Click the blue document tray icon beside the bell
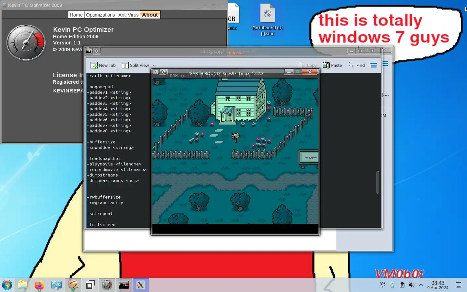The image size is (467, 292). click(x=392, y=285)
